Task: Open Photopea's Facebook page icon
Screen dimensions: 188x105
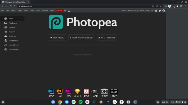Action: click(x=164, y=10)
